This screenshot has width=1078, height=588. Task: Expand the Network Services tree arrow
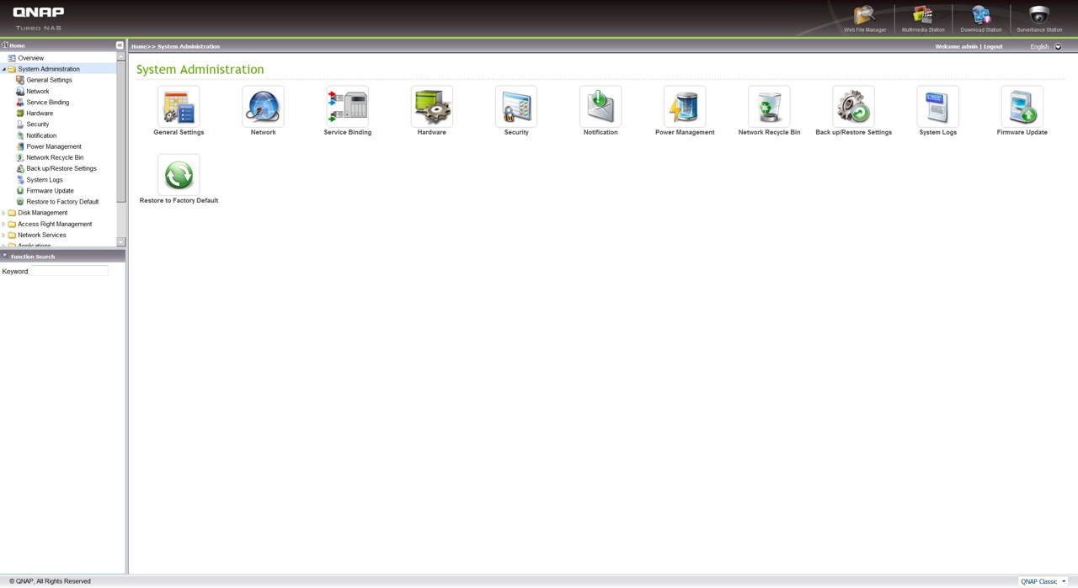3,235
